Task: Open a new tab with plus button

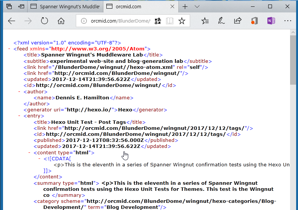Action: [x=185, y=7]
